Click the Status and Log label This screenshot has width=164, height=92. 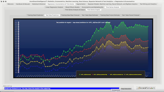7,86
